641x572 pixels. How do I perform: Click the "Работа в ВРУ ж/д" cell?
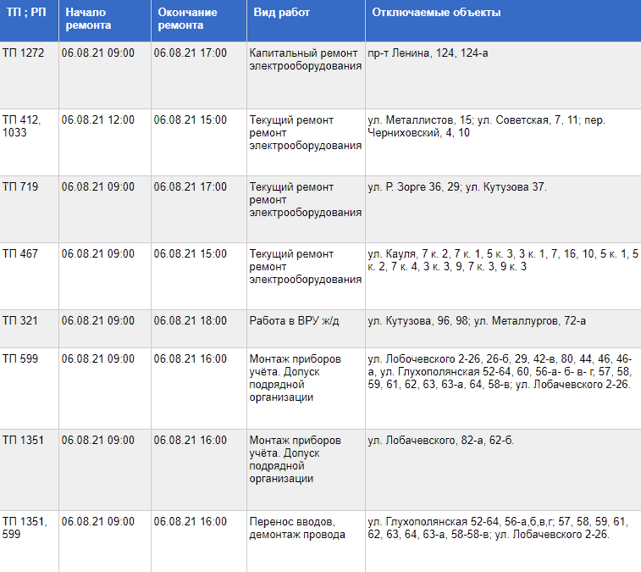tap(294, 320)
